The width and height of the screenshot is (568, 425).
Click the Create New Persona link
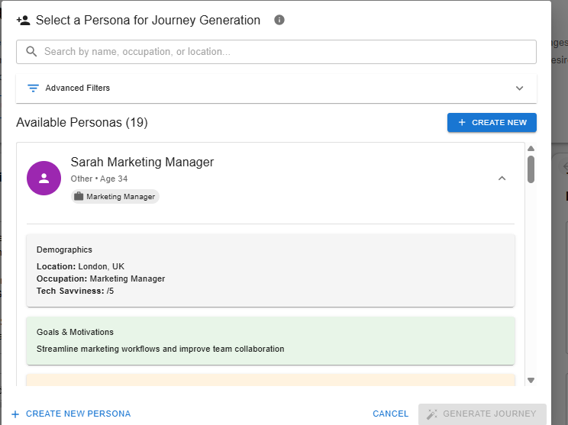click(x=78, y=414)
